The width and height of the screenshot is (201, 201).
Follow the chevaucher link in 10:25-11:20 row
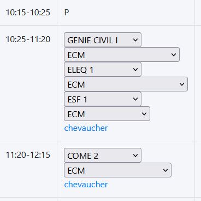86,128
